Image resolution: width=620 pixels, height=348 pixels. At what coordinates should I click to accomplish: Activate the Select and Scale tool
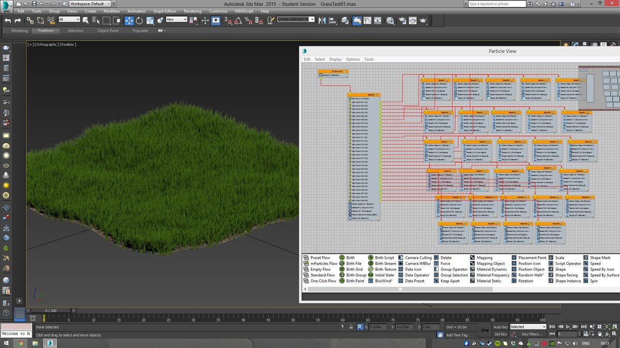149,21
